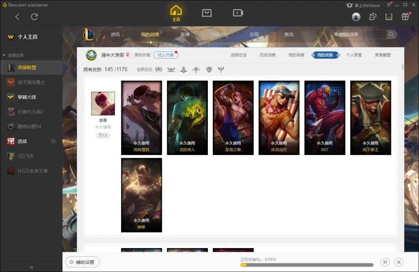Switch to 战绩总览 sub-tab
Screen dimensions: 419x272
(x=239, y=55)
